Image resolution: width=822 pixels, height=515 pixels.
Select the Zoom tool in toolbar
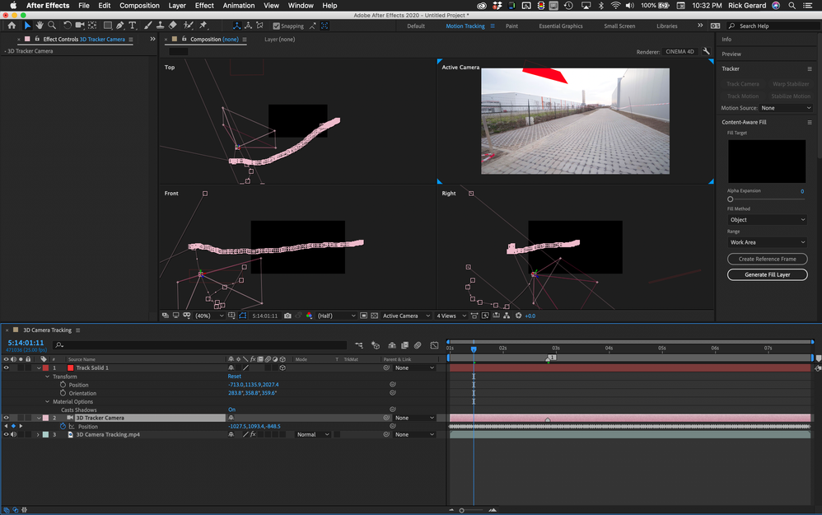51,26
